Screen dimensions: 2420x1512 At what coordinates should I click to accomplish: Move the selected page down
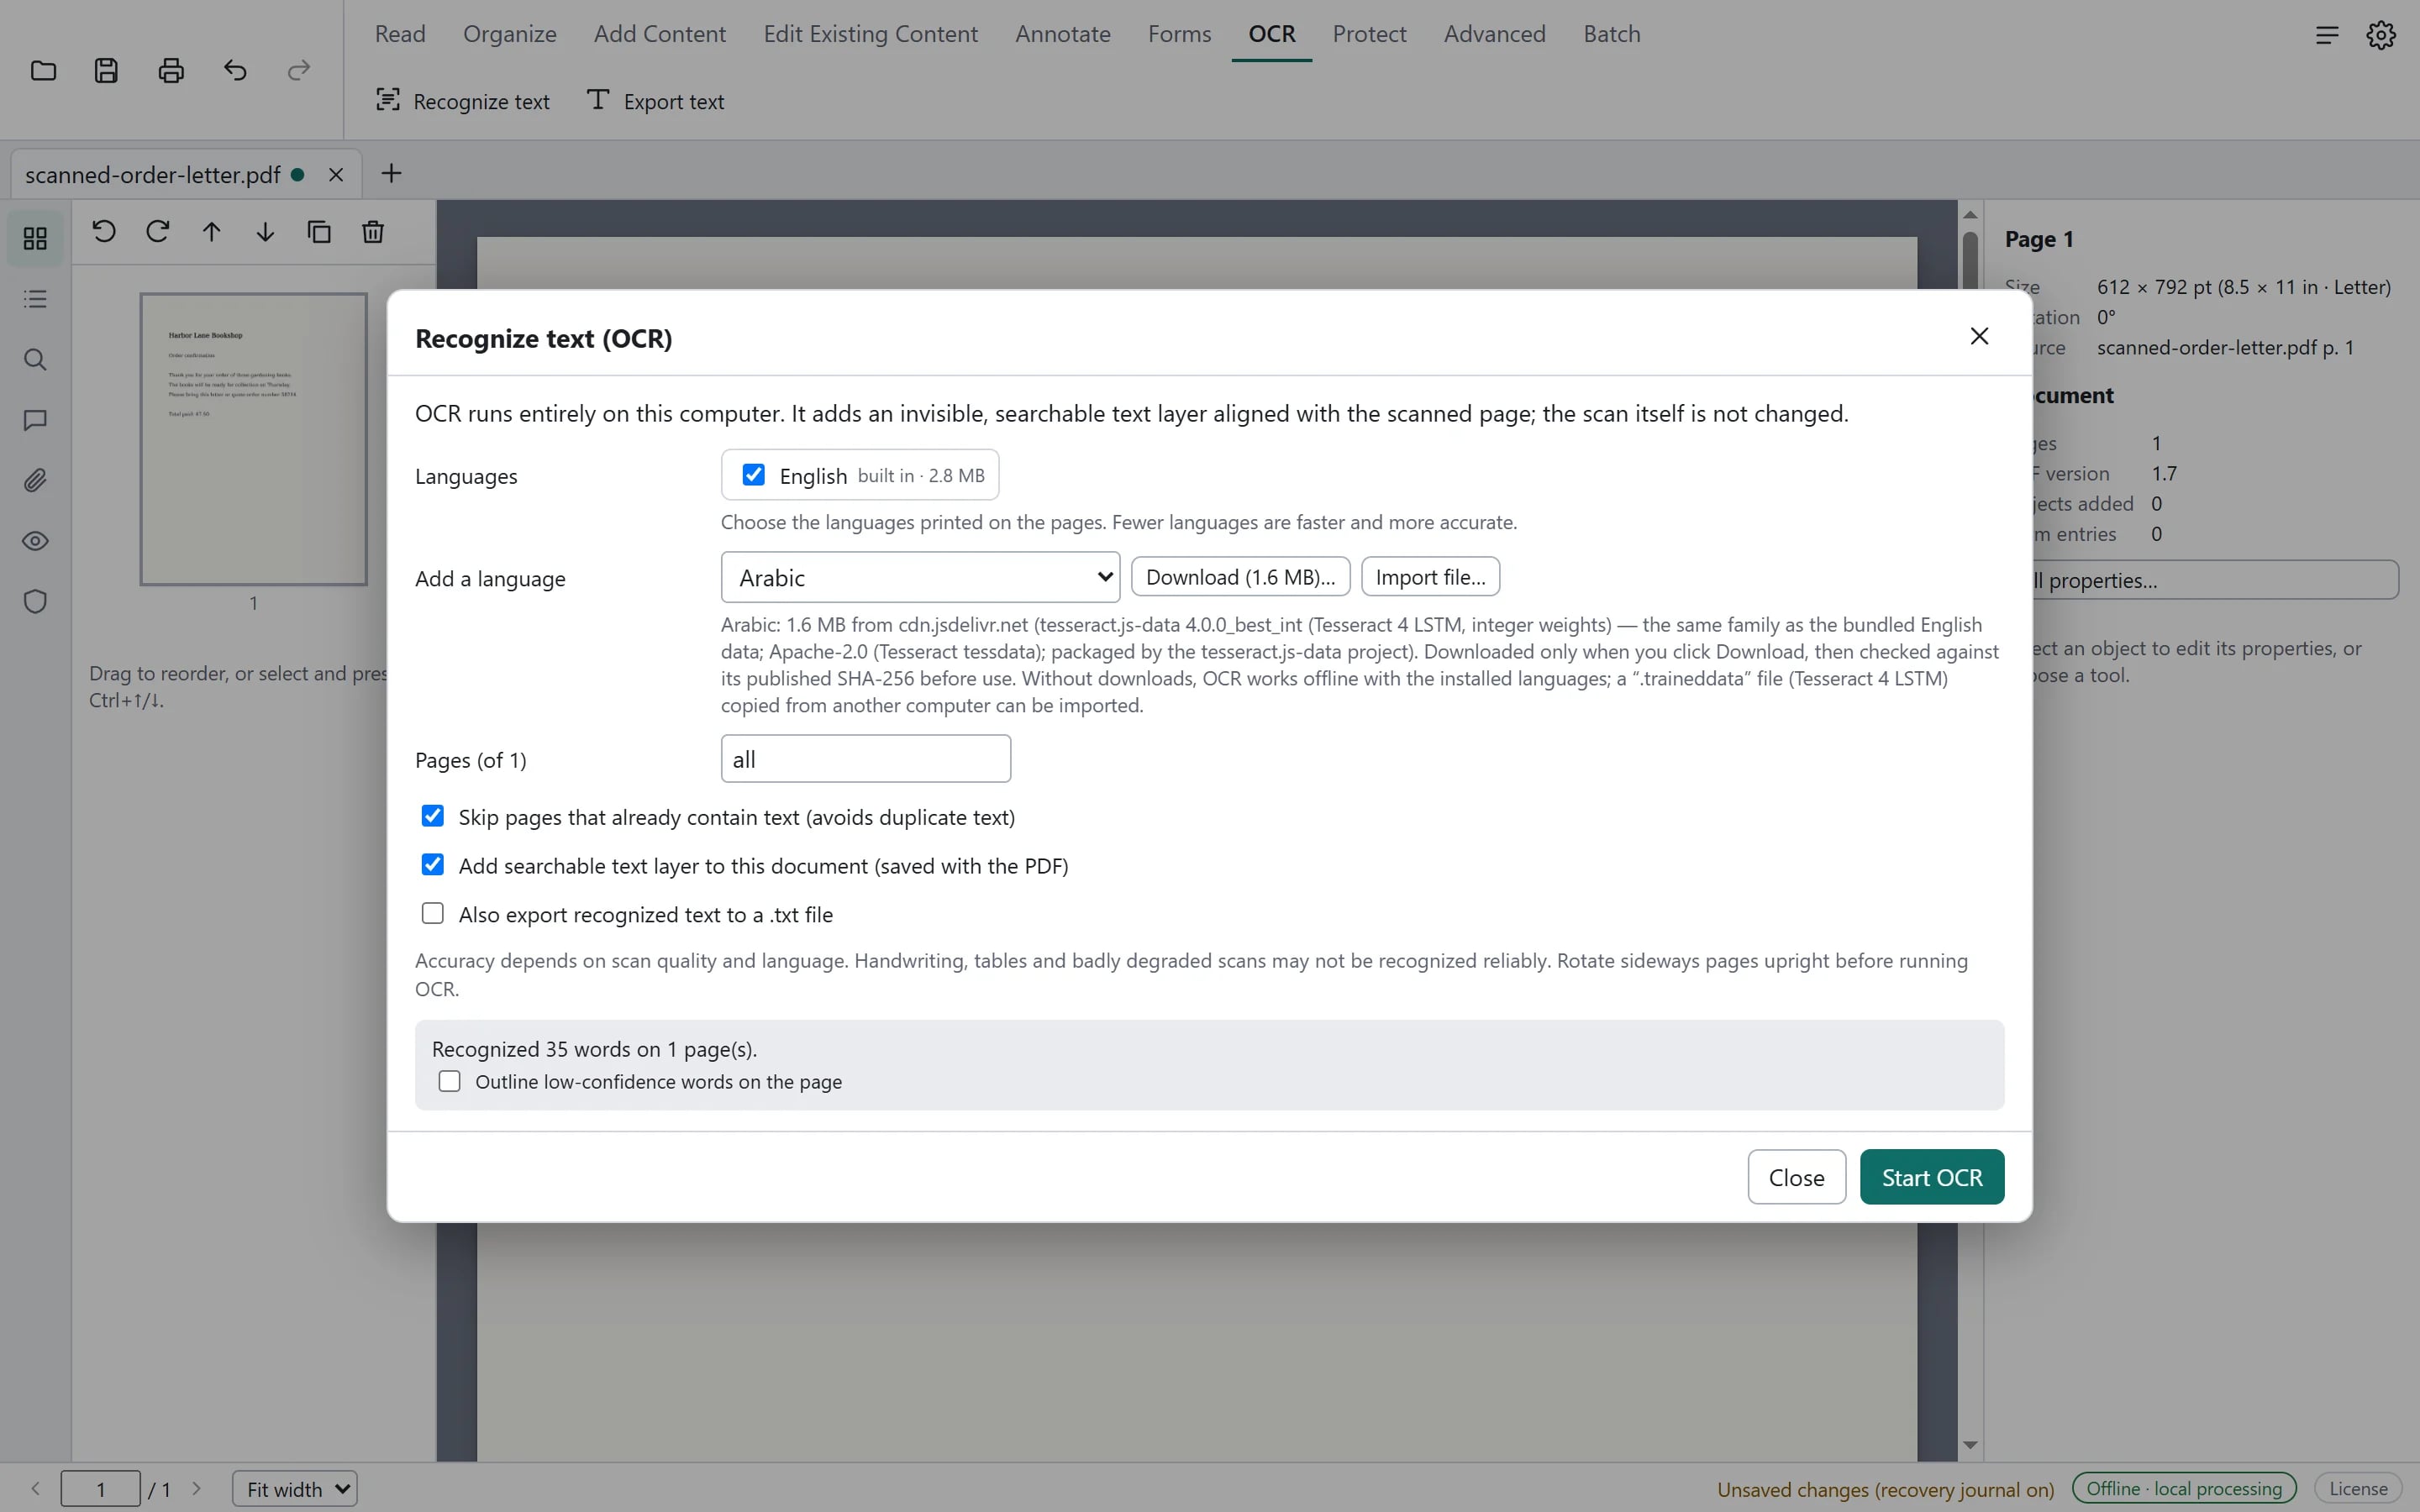(x=265, y=232)
